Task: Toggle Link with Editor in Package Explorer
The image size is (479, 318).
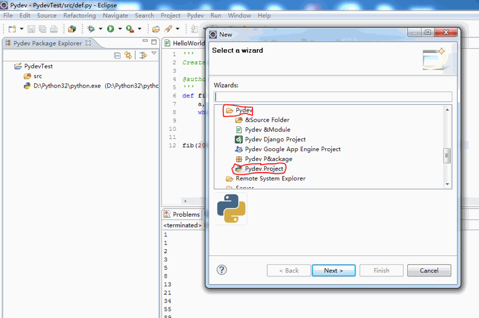Action: tap(128, 55)
